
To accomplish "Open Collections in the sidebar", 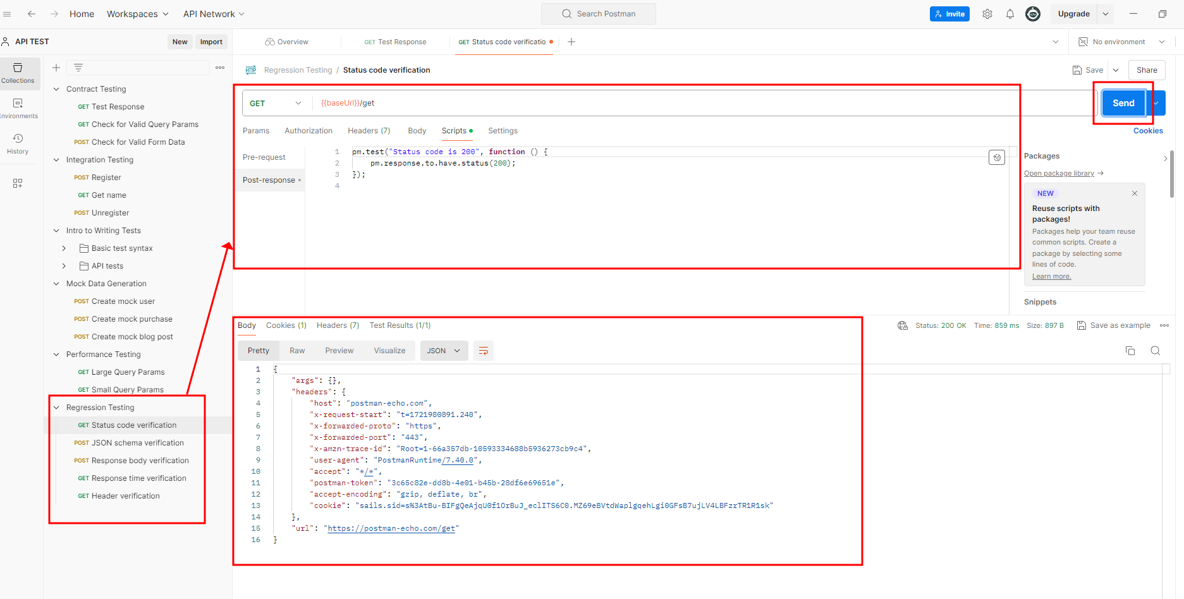I will click(18, 73).
